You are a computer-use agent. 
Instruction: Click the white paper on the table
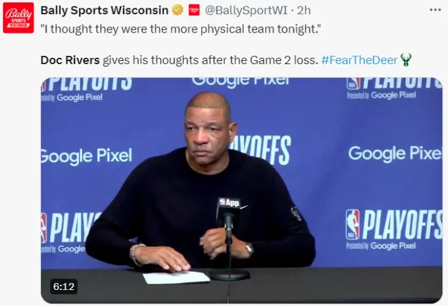pos(176,277)
